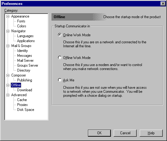Open the Navigator category
This screenshot has width=167, height=141.
[x=18, y=31]
